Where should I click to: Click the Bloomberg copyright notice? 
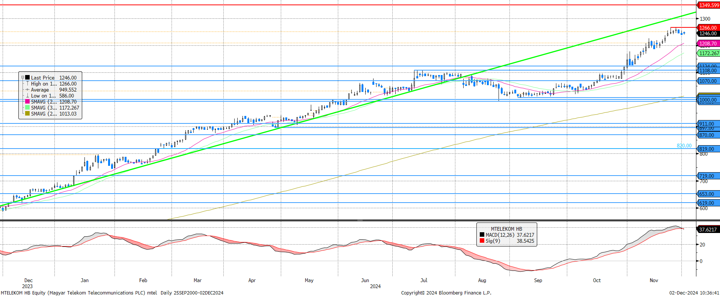(446, 293)
